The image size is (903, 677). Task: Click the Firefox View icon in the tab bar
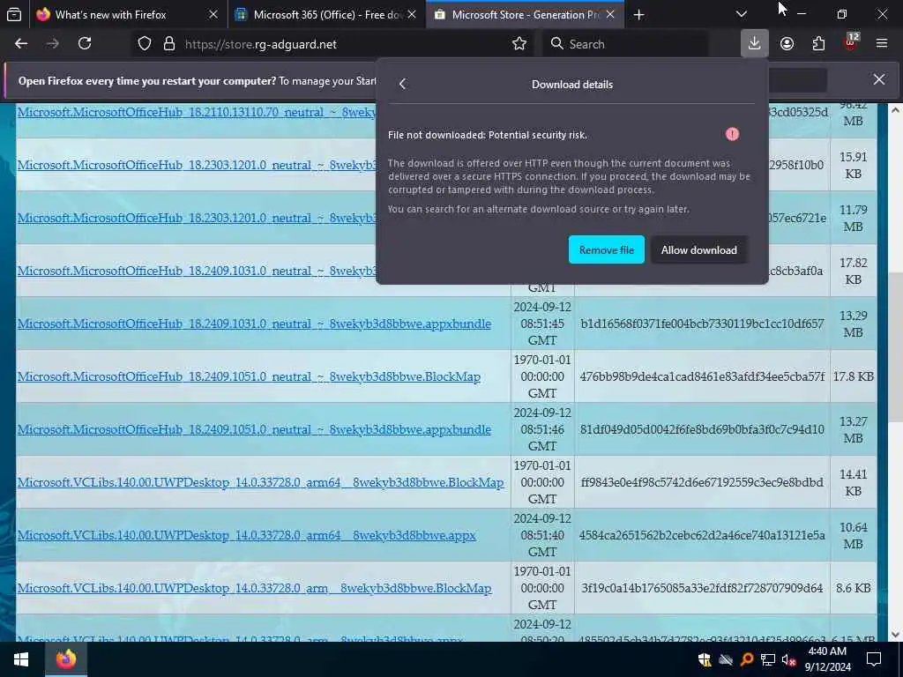[14, 14]
